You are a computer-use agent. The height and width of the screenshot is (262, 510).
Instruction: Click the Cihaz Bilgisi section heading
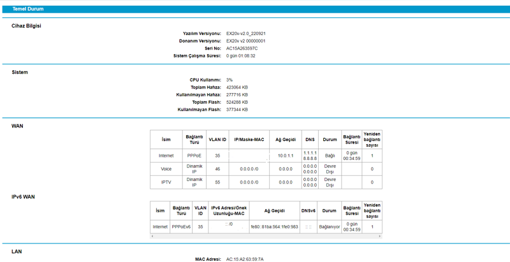(26, 25)
